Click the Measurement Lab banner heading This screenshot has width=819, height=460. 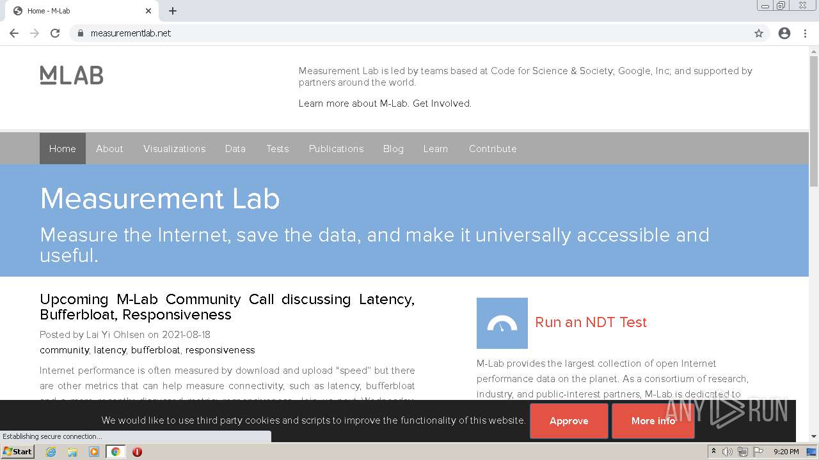coord(160,199)
